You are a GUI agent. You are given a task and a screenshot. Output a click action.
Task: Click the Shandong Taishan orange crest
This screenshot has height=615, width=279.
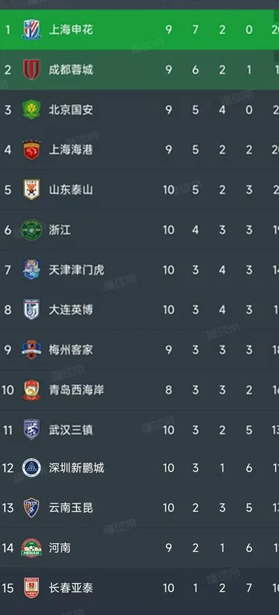[x=31, y=190]
